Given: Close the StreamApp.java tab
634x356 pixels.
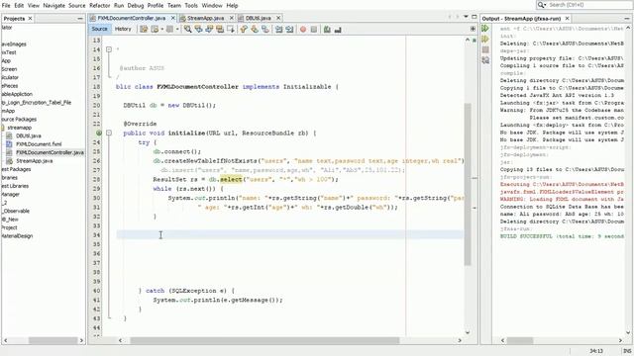Looking at the screenshot, I should tap(231, 18).
